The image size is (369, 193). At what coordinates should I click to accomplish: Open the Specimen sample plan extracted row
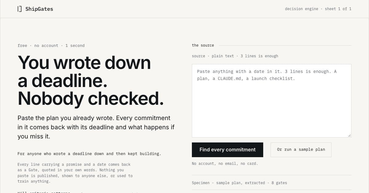(272, 183)
